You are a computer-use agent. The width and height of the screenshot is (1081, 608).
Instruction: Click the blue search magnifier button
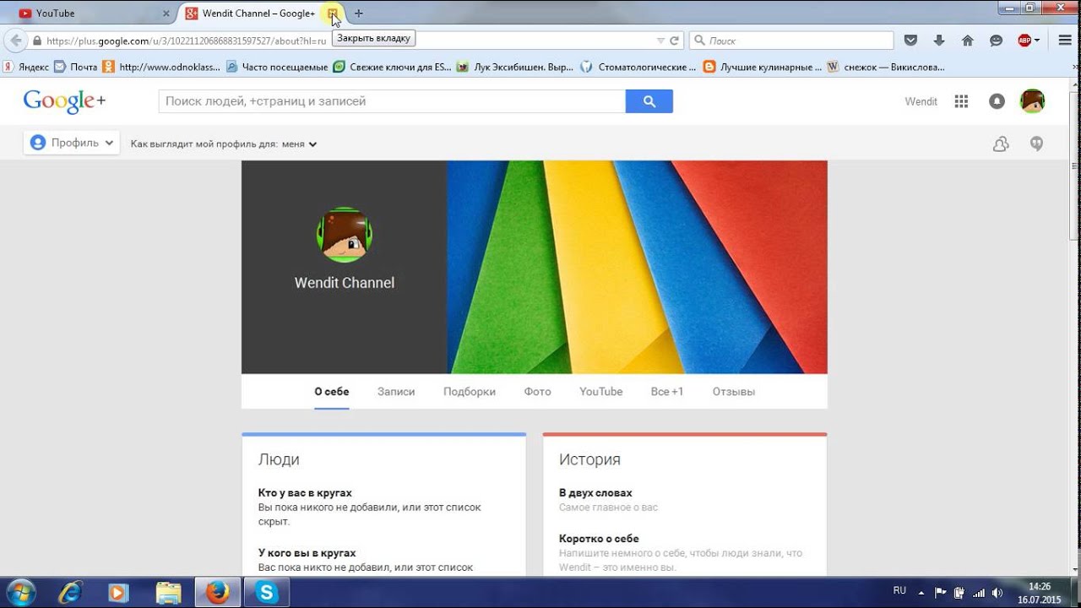pyautogui.click(x=649, y=101)
